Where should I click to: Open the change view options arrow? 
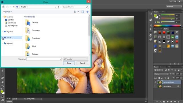[78, 12]
